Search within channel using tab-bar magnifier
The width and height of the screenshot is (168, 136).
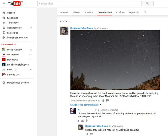pyautogui.click(x=145, y=12)
